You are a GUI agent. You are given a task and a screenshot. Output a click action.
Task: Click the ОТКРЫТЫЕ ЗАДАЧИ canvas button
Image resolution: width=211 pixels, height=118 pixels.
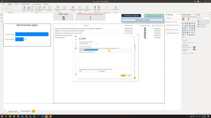pos(131,16)
